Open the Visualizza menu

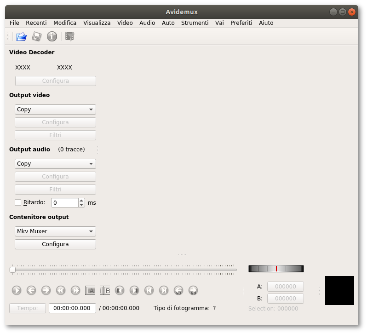97,23
